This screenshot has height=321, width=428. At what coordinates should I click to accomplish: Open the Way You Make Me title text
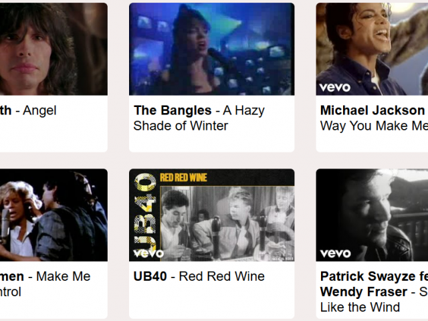point(374,126)
